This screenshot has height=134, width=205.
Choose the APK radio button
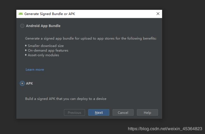coord(22,83)
